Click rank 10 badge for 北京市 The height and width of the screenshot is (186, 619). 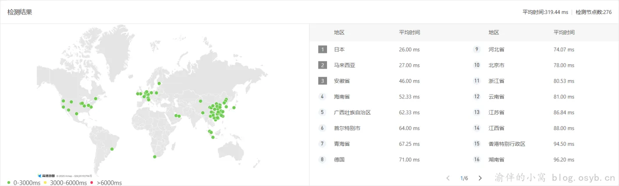click(x=477, y=65)
